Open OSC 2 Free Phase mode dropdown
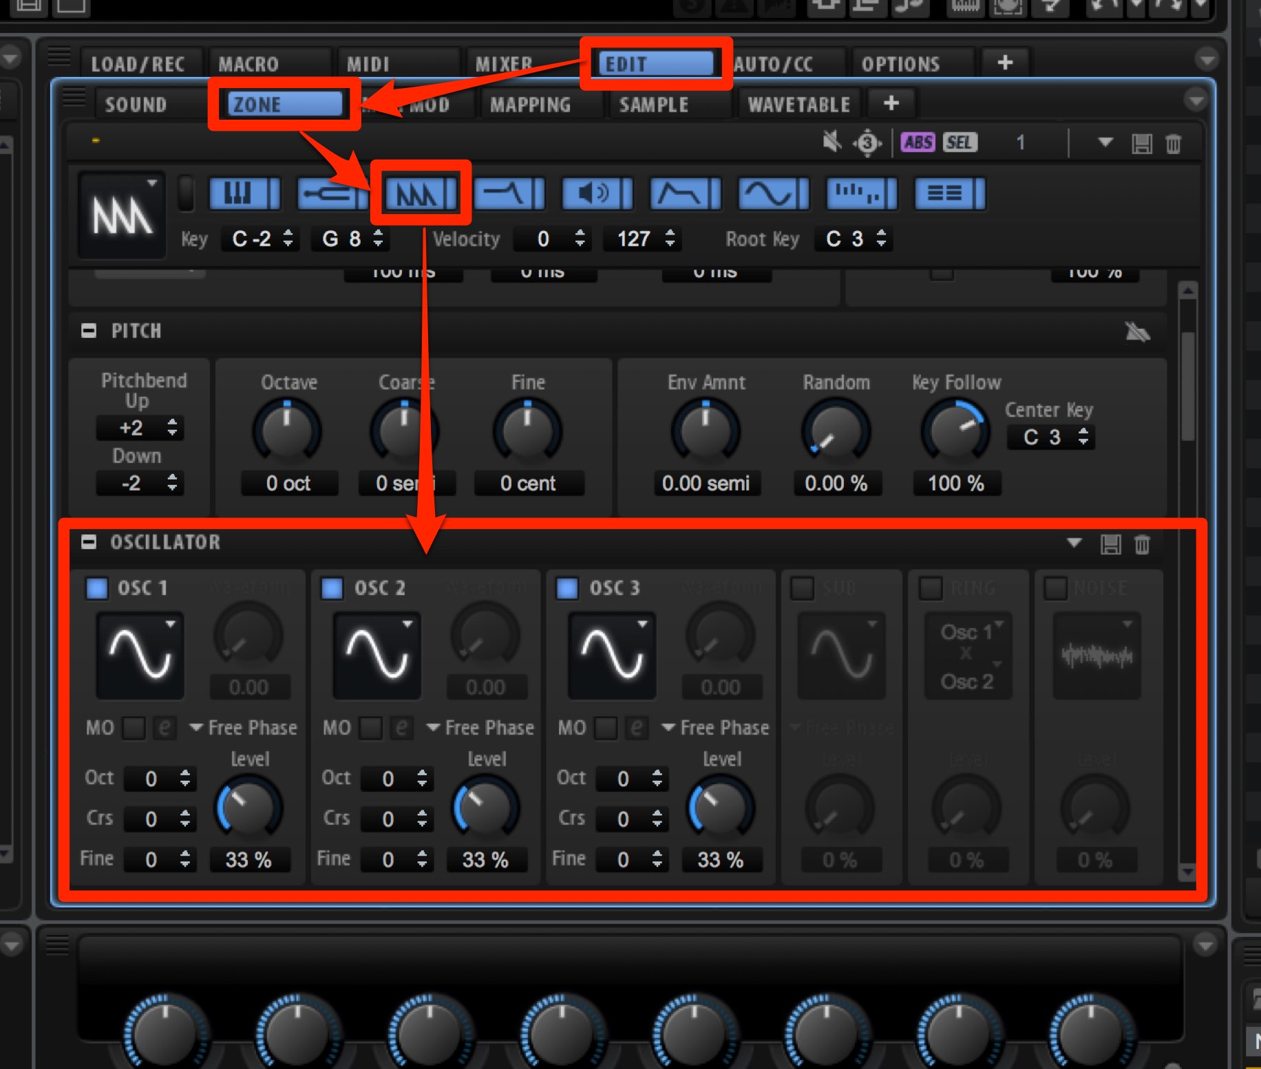This screenshot has height=1069, width=1261. point(480,728)
